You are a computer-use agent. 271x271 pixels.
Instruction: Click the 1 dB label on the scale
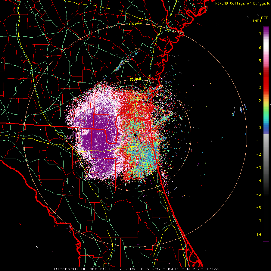tap(260, 114)
